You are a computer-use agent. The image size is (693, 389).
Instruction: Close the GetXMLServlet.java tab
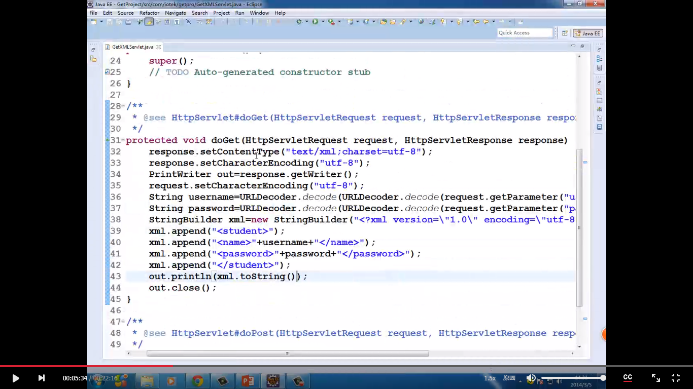tap(158, 47)
